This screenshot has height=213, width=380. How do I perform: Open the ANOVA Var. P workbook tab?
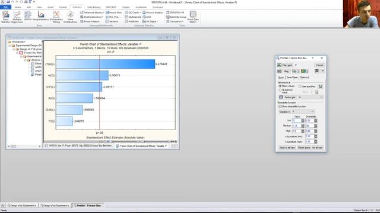(x=78, y=146)
